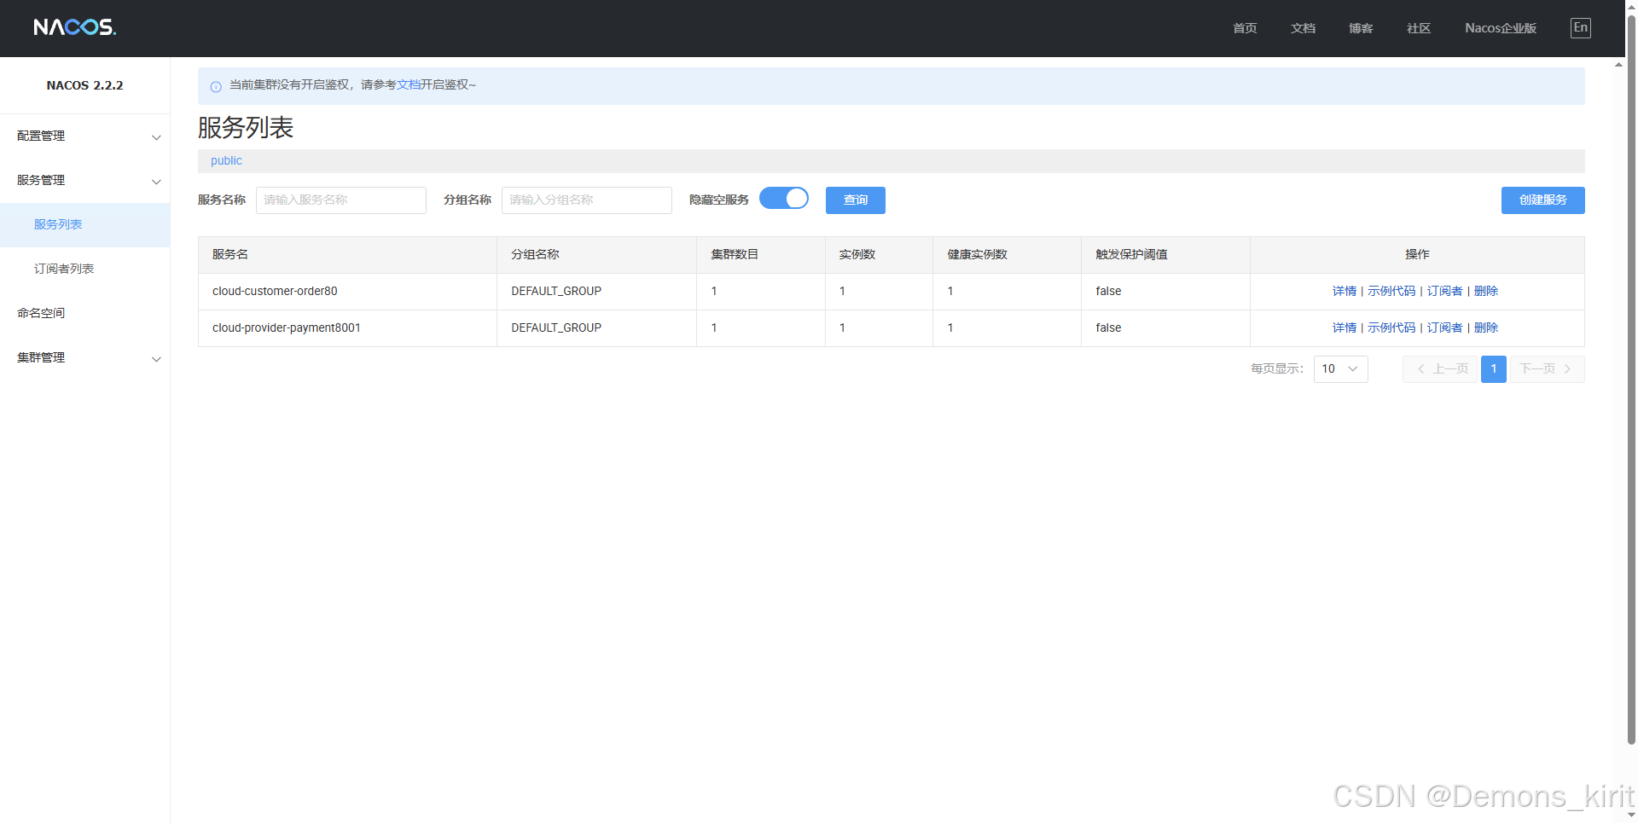
Task: Click the 查询 search button
Action: pyautogui.click(x=856, y=200)
